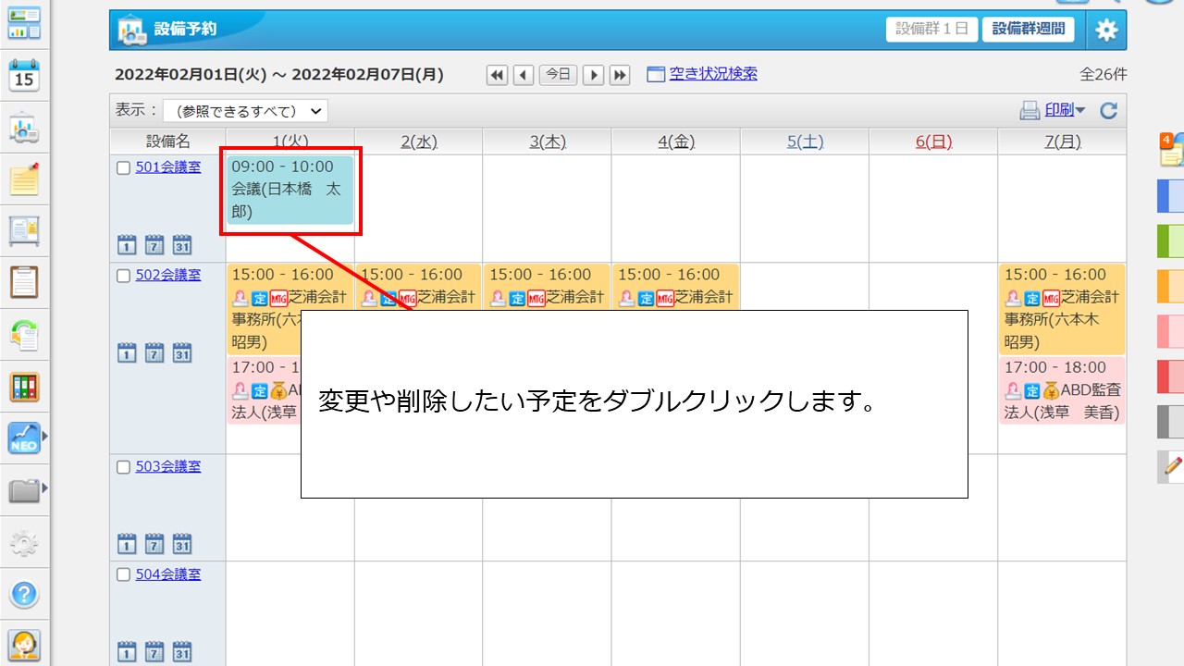
Task: Click the NEO chart sidebar icon
Action: (x=24, y=438)
